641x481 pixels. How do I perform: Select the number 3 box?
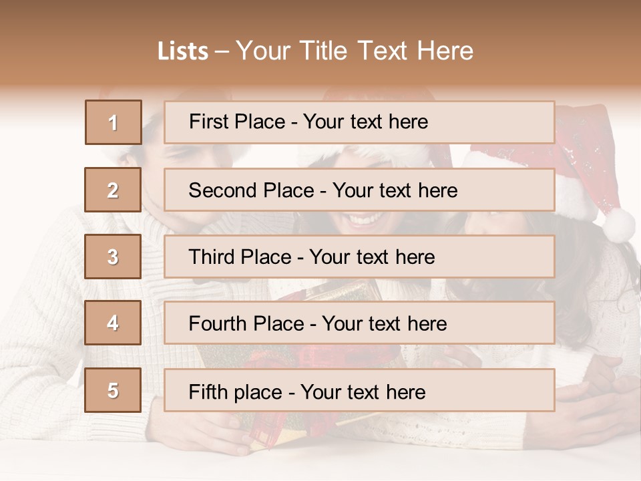click(113, 257)
